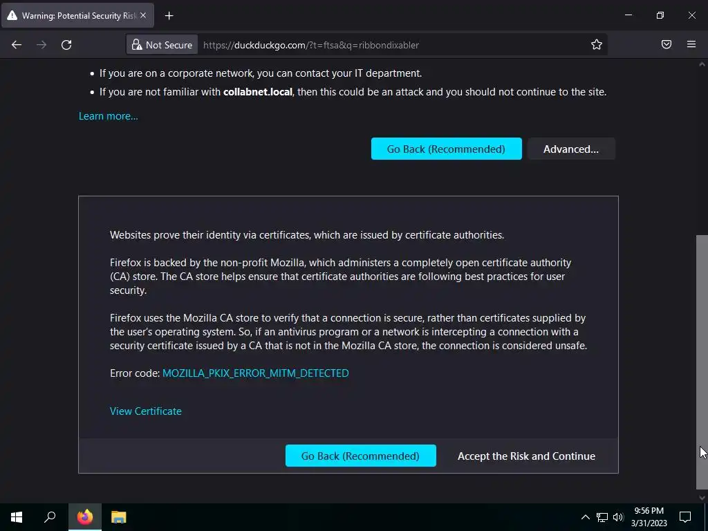Open the Firefox application hamburger menu
Viewport: 708px width, 531px height.
(691, 44)
